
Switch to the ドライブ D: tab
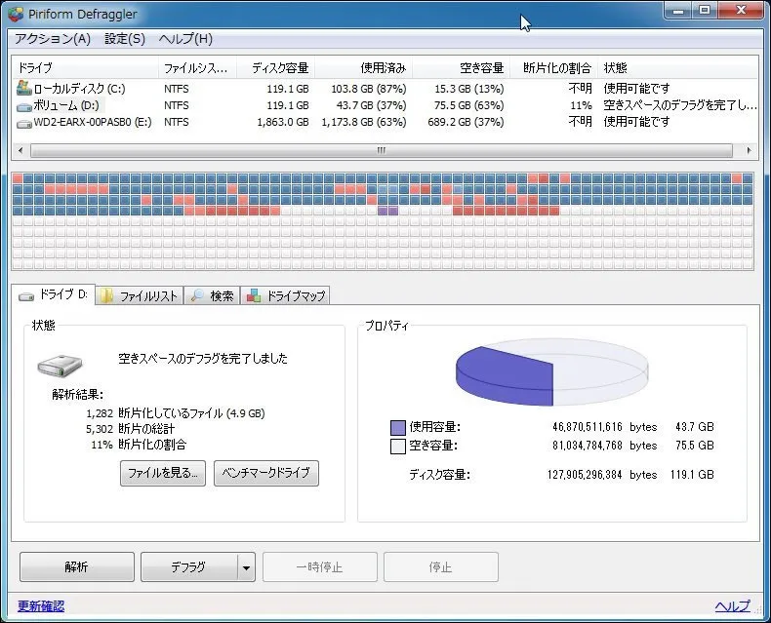pyautogui.click(x=53, y=294)
